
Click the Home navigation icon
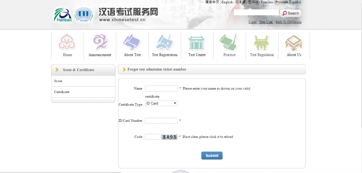point(67,42)
